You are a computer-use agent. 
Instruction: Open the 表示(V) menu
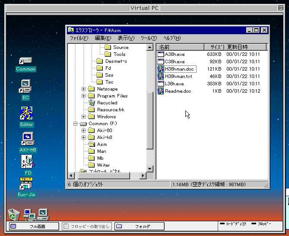tap(126, 38)
